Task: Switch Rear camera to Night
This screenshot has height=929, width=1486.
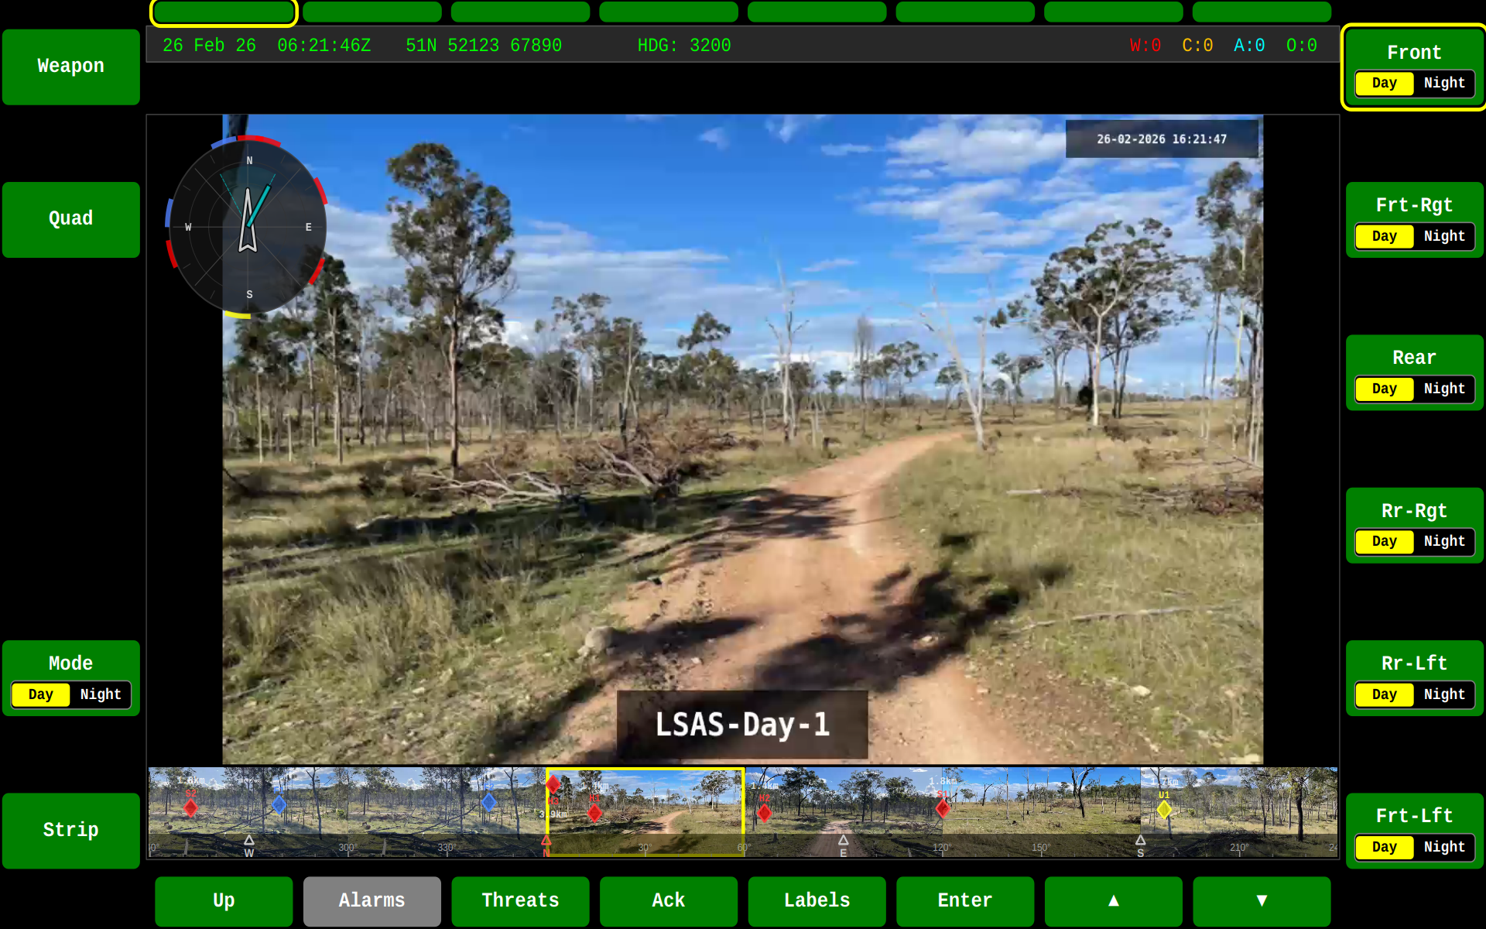Action: click(x=1443, y=389)
